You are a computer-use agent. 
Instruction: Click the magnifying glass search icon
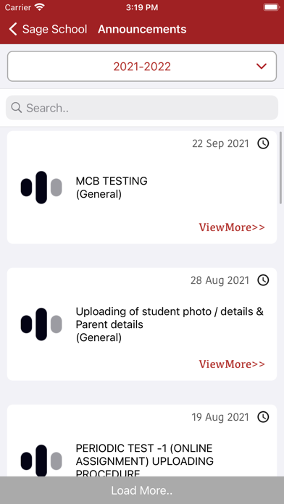(16, 107)
